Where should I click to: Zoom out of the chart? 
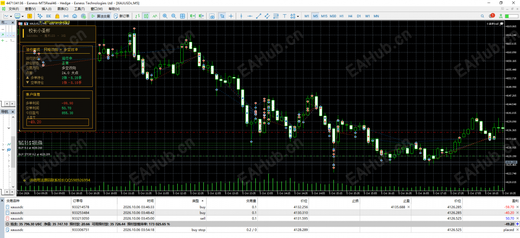tap(174, 16)
